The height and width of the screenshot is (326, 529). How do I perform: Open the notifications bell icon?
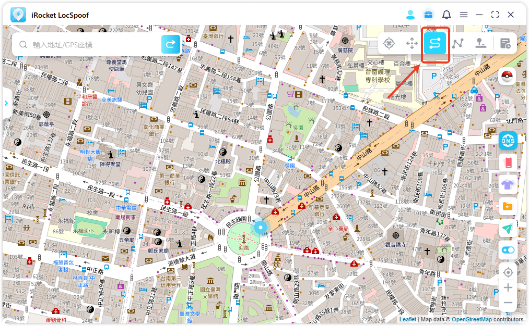coord(446,15)
